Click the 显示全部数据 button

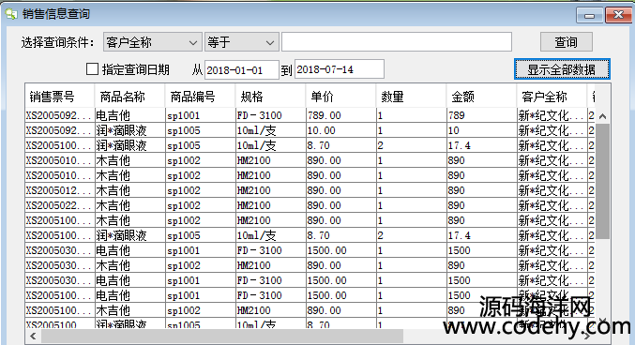[x=562, y=69]
